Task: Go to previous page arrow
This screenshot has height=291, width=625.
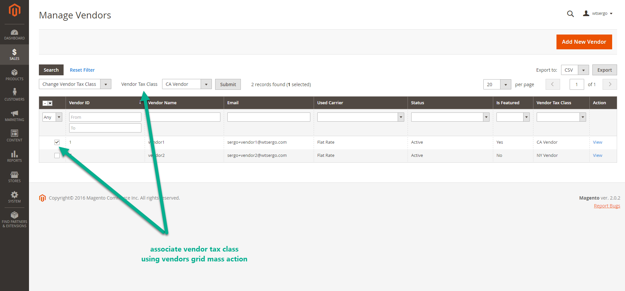Action: coord(553,85)
